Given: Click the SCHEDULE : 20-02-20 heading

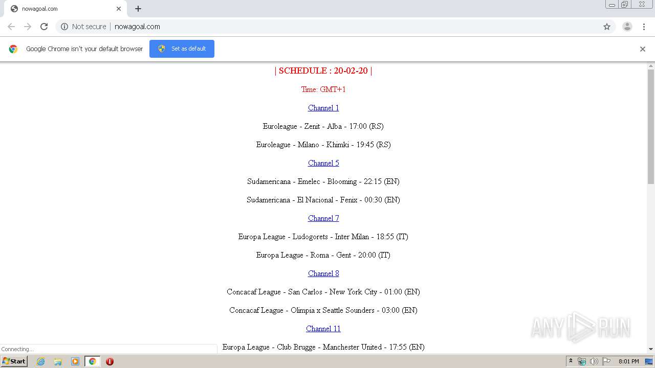Looking at the screenshot, I should [x=323, y=71].
